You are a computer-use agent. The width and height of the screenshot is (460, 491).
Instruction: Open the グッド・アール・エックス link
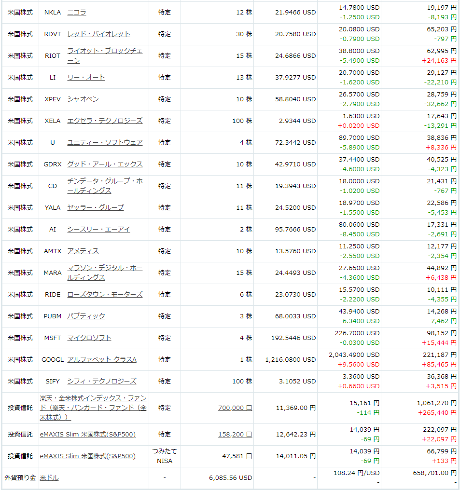tap(105, 164)
